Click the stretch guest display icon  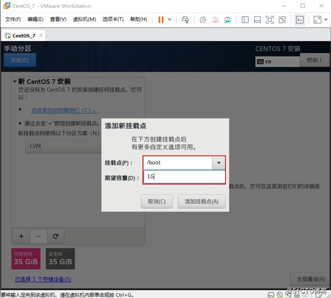[317, 20]
